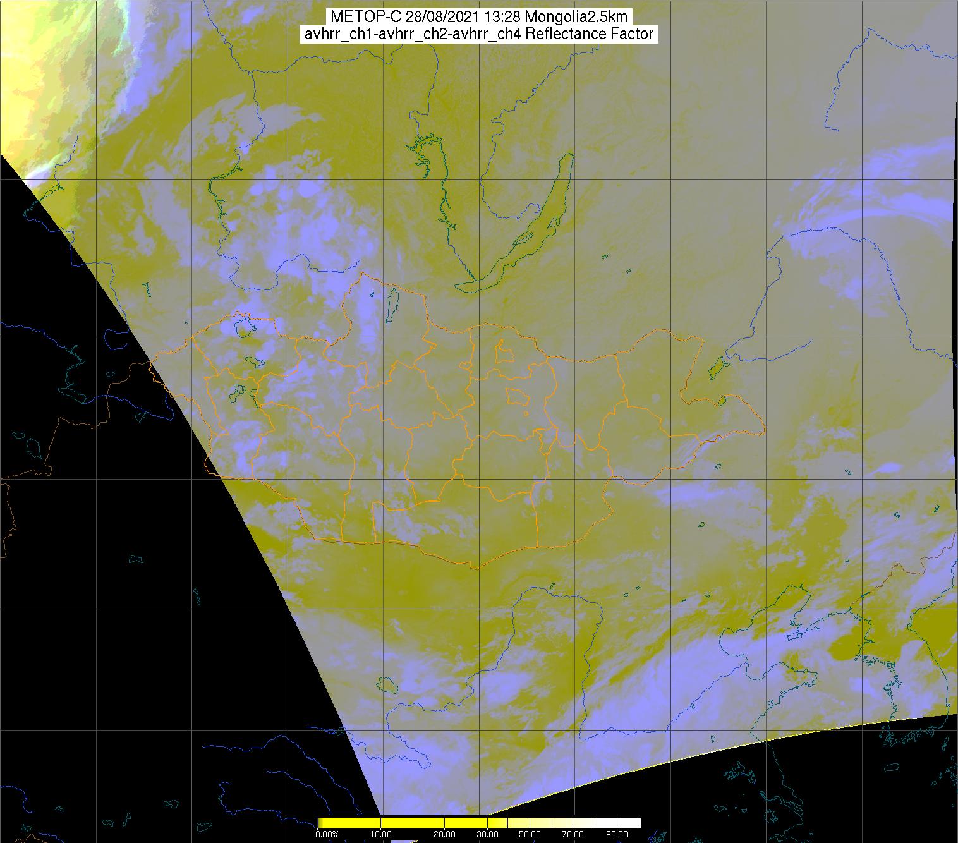The height and width of the screenshot is (843, 958).
Task: Select the 20.00 colorbar label
Action: tap(445, 835)
